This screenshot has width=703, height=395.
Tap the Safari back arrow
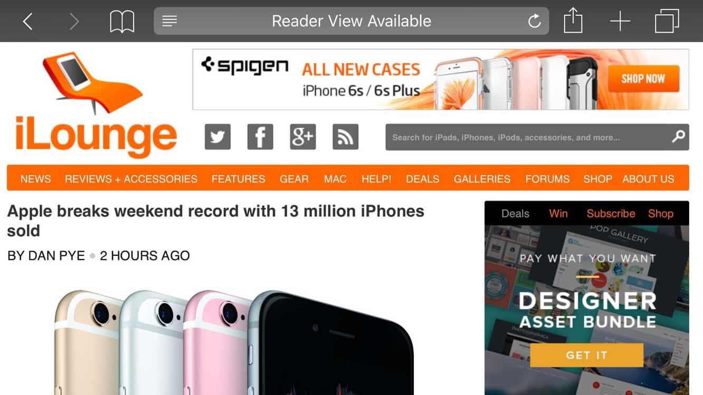click(28, 21)
